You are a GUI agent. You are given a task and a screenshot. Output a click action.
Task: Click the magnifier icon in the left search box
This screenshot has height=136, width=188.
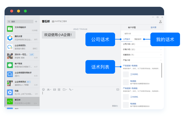coord(9,22)
